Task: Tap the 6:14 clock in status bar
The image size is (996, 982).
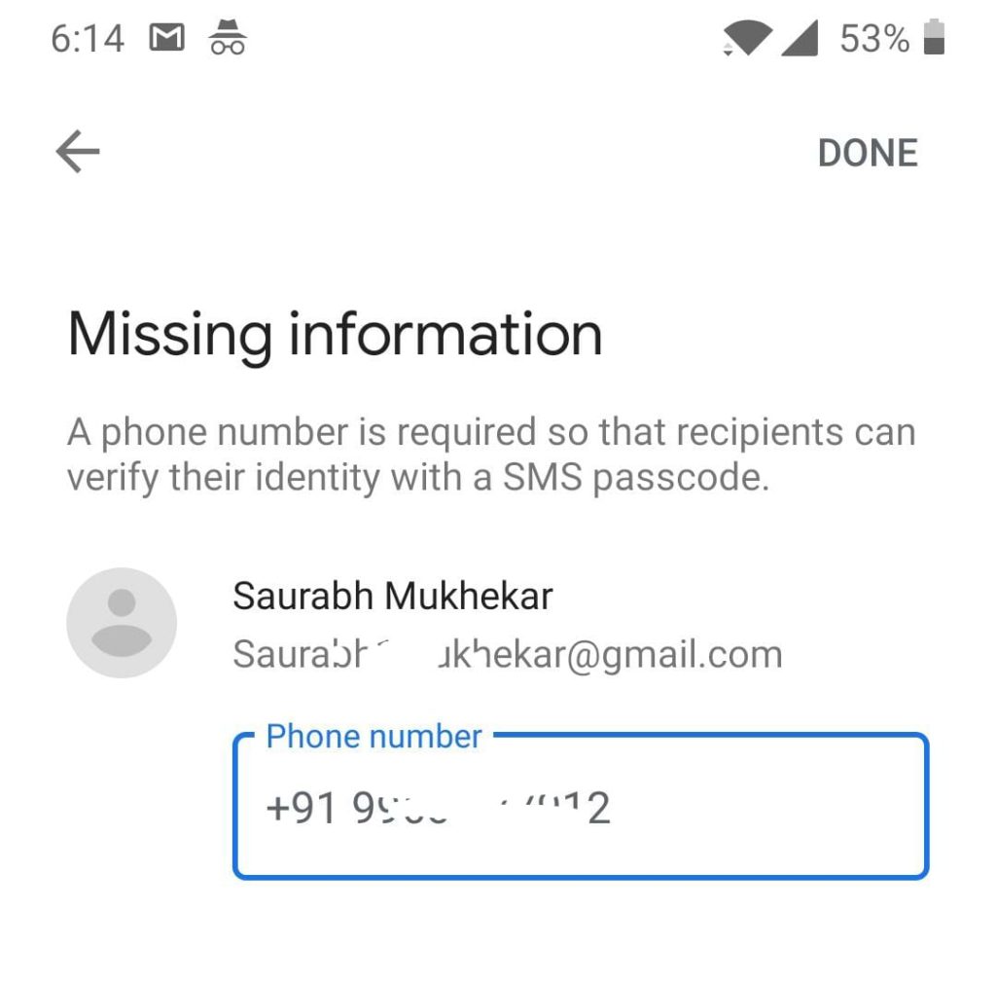Action: [88, 39]
